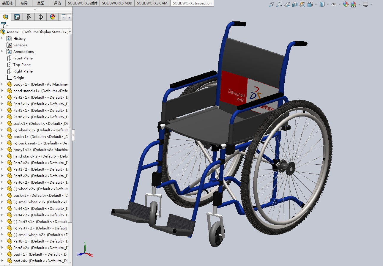This screenshot has width=383, height=266.
Task: Expand the (-) back seat<1> component
Action: coord(2,143)
